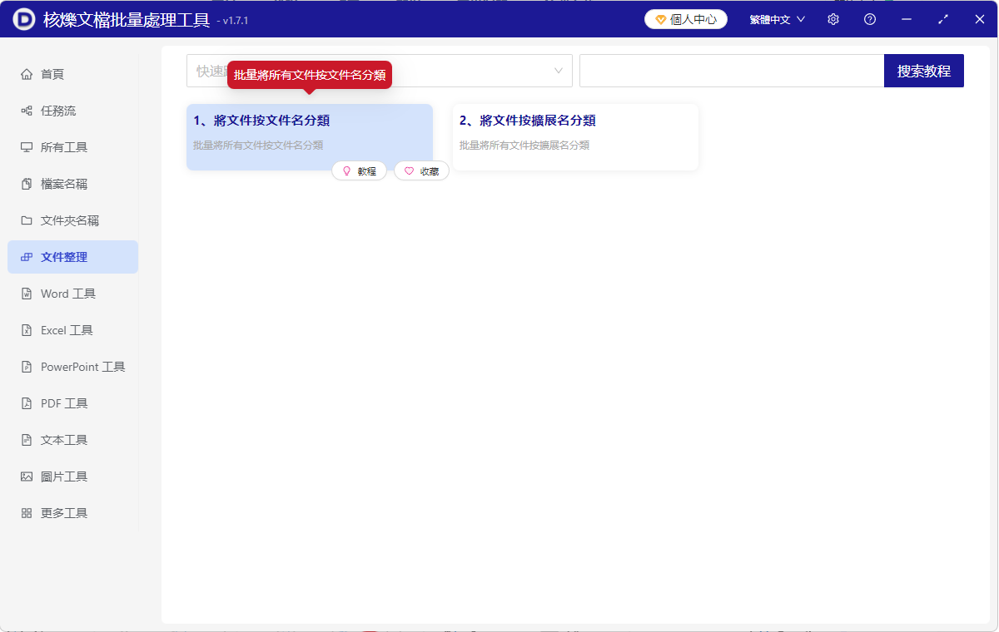Screen dimensions: 999x632
Task: Minimize the application window
Action: pos(907,19)
